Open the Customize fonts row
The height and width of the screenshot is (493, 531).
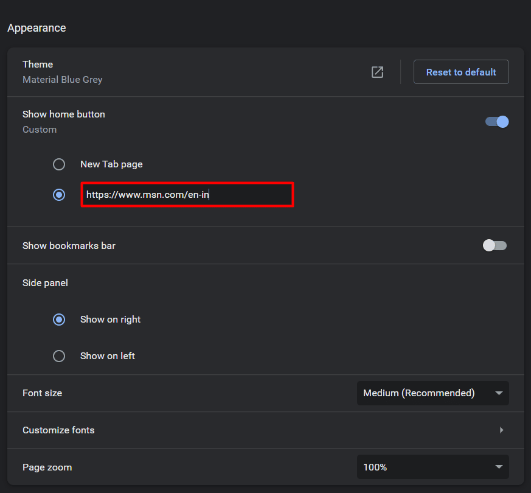tap(266, 430)
